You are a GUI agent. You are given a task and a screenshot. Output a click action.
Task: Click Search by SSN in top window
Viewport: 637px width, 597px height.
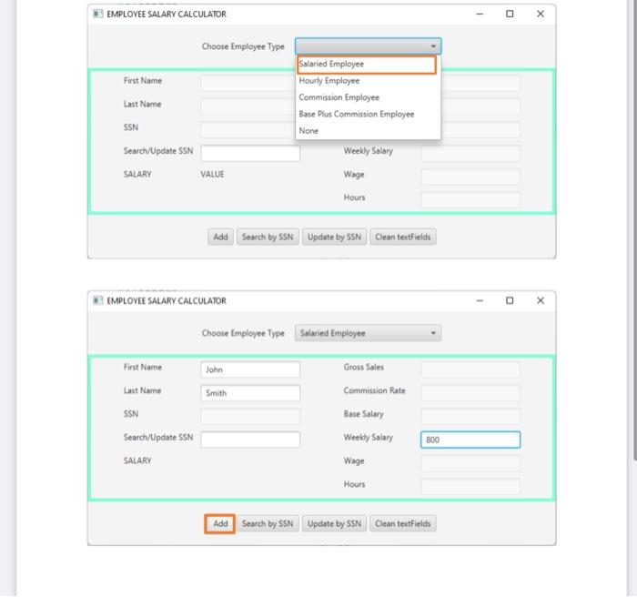coord(268,237)
